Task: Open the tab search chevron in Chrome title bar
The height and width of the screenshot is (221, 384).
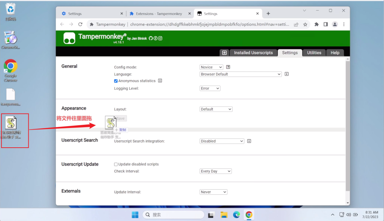Action: [x=304, y=11]
